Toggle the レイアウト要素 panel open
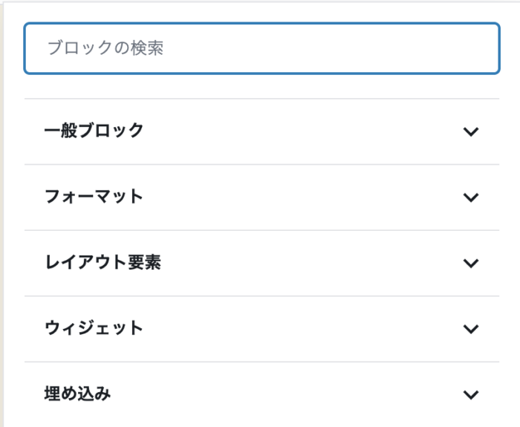 pyautogui.click(x=261, y=263)
